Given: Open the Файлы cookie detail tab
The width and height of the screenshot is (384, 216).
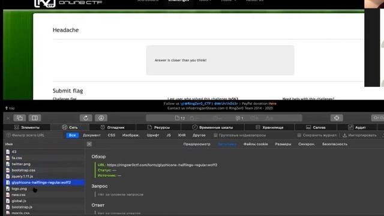Looking at the screenshot, I should click(256, 144).
